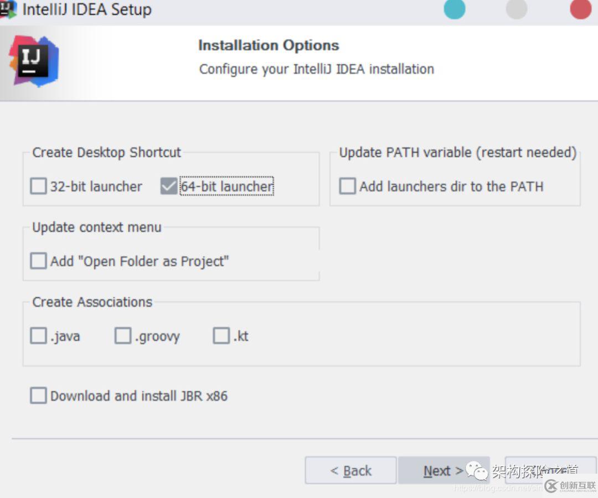Viewport: 598px width, 498px height.
Task: Click the Back button
Action: [350, 470]
